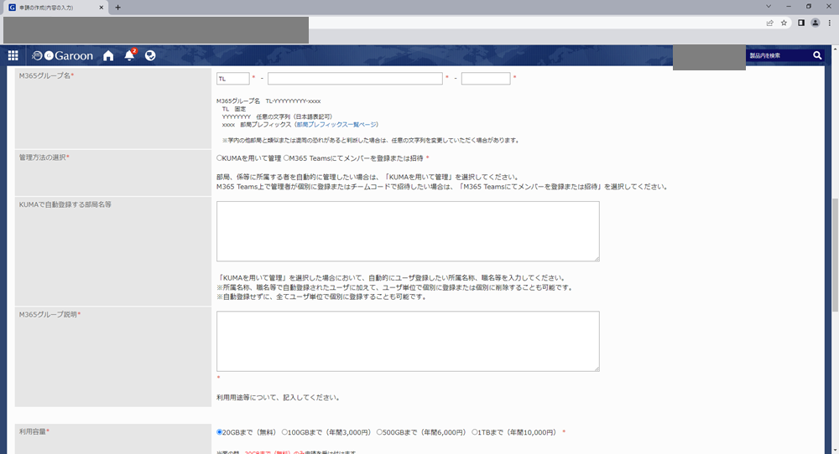Open the Chrome three-dot menu
The width and height of the screenshot is (839, 454).
coord(830,23)
